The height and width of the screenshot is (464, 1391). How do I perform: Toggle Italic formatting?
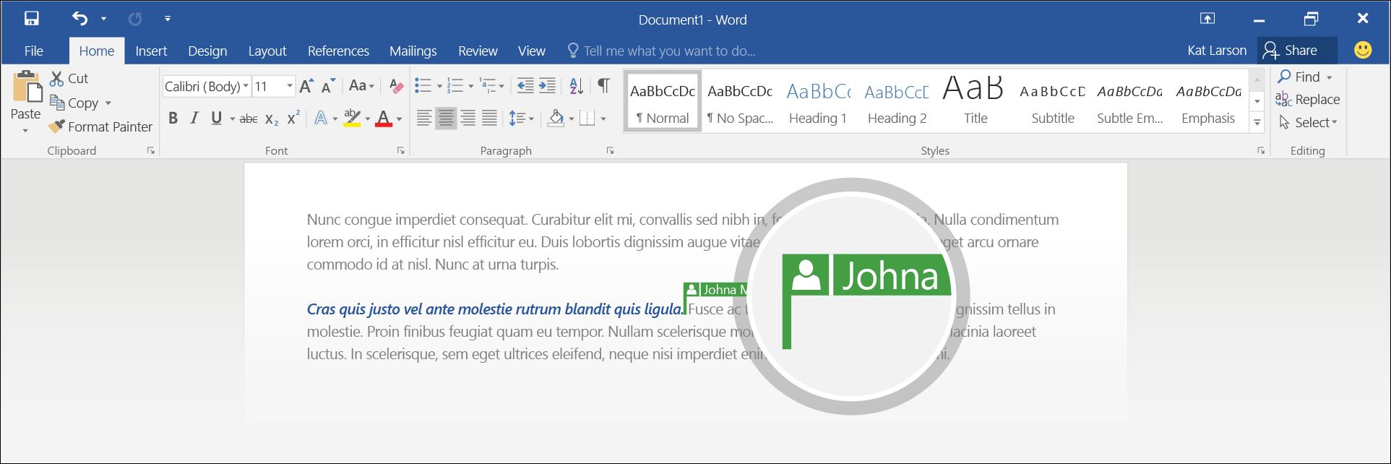click(194, 119)
